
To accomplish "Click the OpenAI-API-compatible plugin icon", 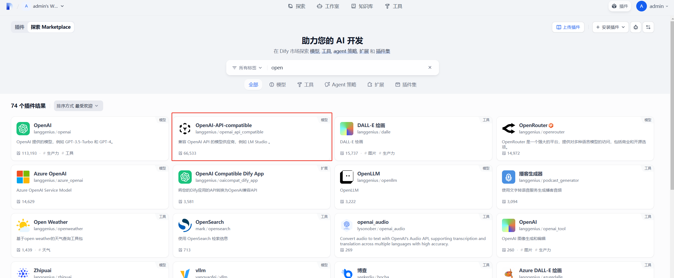I will point(185,129).
